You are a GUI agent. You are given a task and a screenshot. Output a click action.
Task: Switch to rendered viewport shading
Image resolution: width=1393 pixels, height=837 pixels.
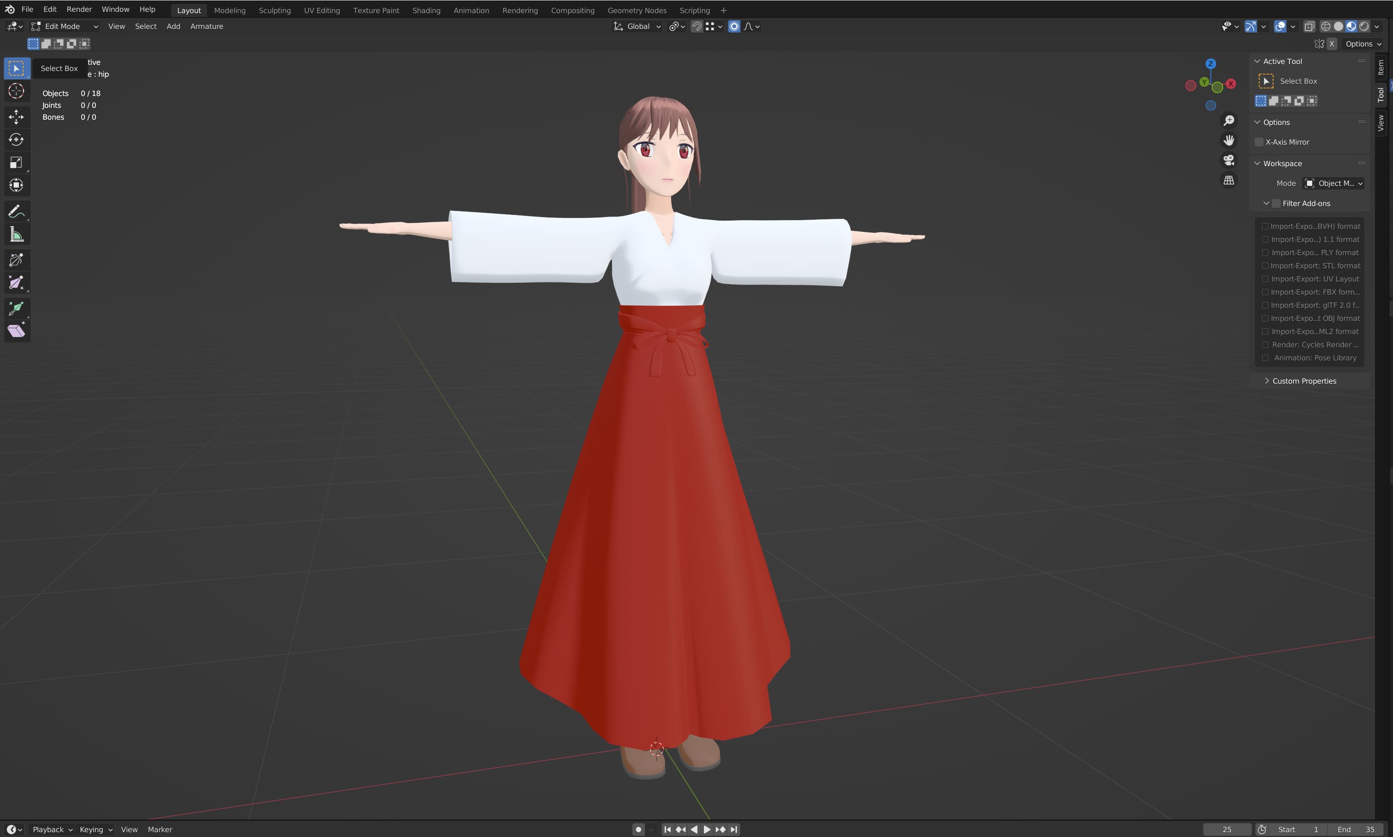[1364, 26]
